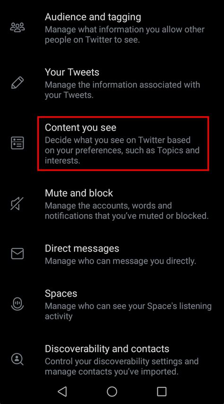Viewport: 224px width, 404px height.
Task: Tap the list icon beside Content you see
Action: click(17, 143)
